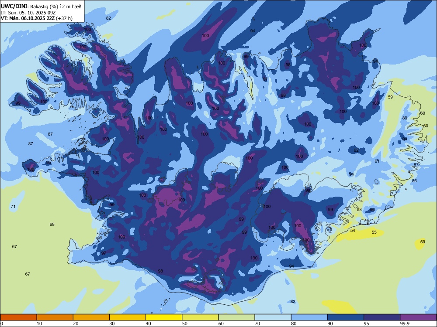Image resolution: width=437 pixels, height=327 pixels.
Task: Select the 'IT: Sun. 05. 10. 2025 09Z' line
Action: point(28,13)
